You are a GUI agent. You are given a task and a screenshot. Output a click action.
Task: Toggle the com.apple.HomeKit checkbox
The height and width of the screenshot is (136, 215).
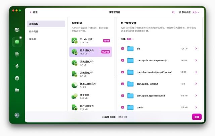(123, 84)
